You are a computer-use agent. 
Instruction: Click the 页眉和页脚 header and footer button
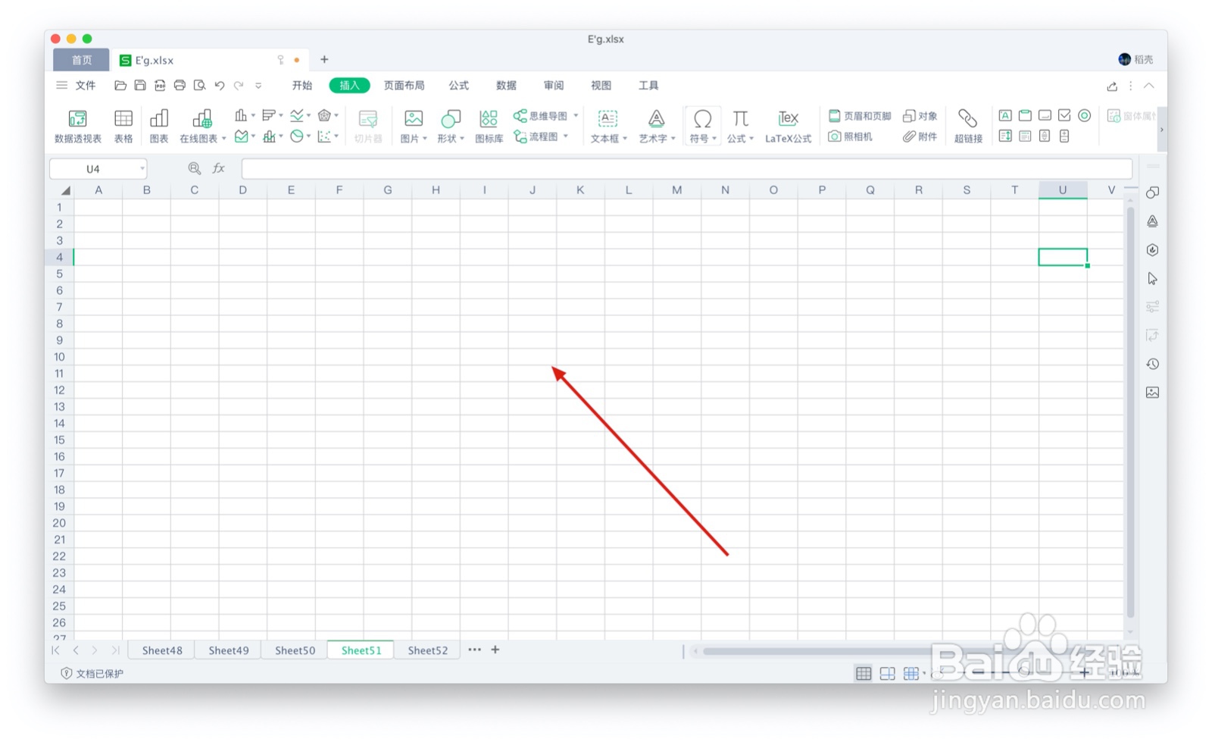860,116
